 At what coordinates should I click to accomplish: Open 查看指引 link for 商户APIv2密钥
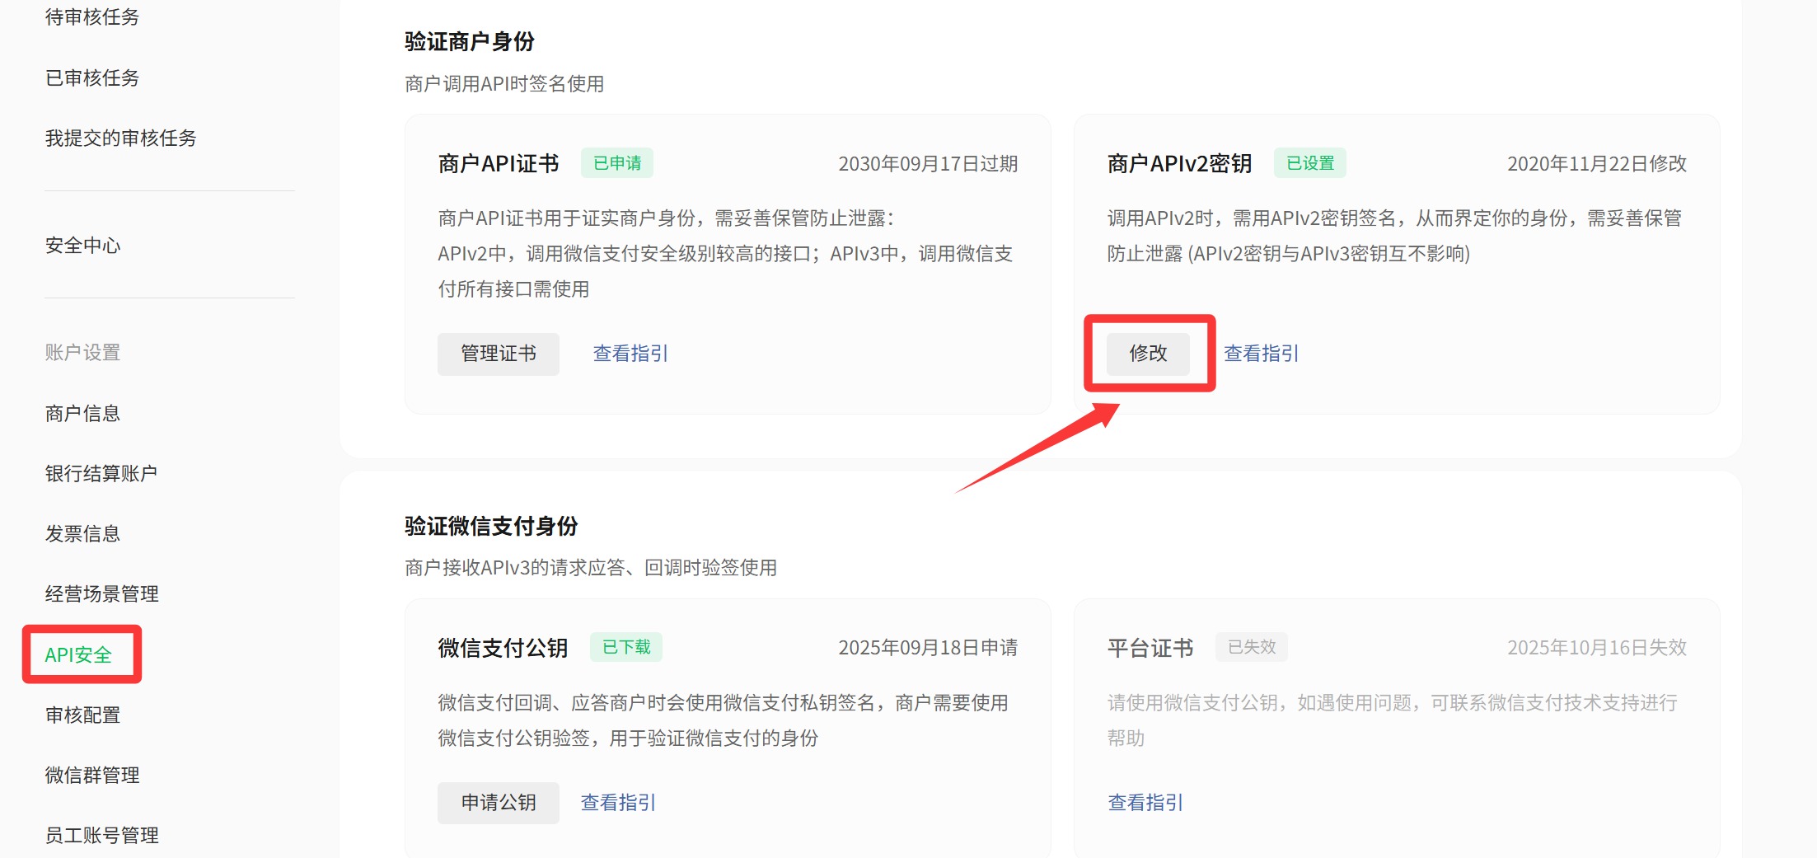tap(1261, 354)
